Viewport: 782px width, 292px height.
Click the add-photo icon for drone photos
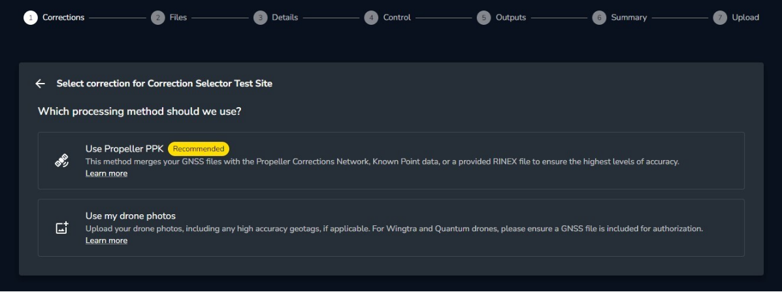pos(62,228)
